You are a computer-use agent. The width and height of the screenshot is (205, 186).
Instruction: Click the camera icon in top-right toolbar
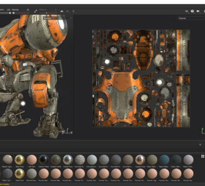click(198, 11)
